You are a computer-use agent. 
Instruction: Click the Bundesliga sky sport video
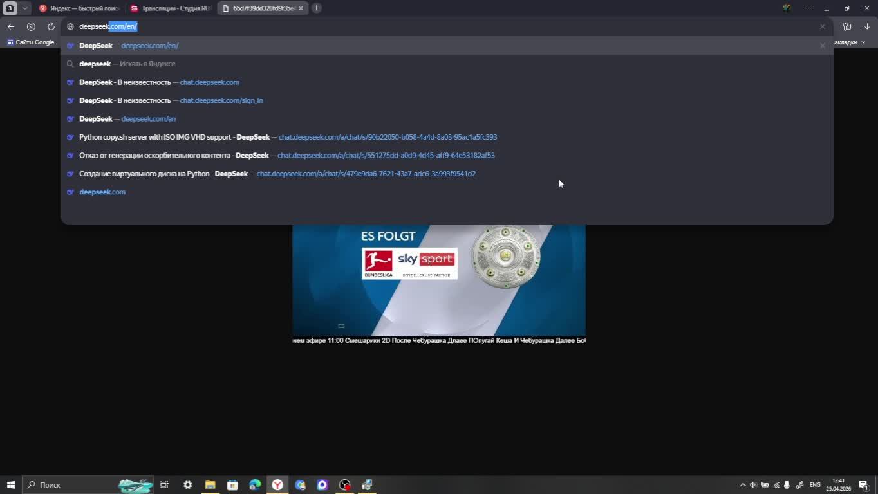(x=439, y=280)
